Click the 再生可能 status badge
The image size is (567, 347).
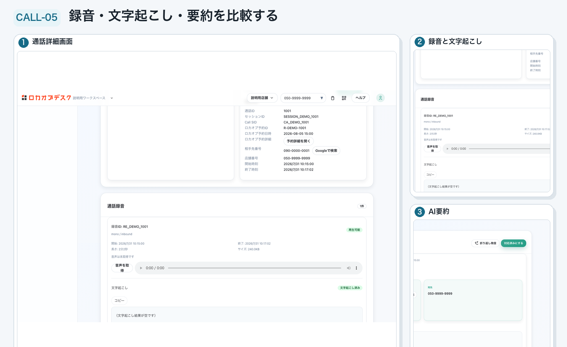pyautogui.click(x=354, y=230)
